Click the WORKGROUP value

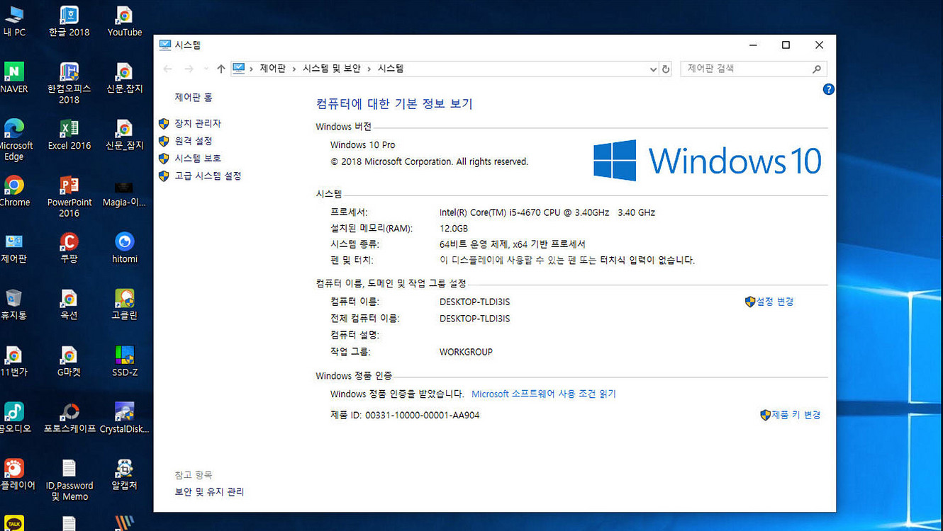click(x=466, y=352)
